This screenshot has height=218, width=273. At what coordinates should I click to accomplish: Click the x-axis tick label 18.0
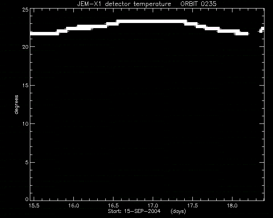click(x=232, y=206)
